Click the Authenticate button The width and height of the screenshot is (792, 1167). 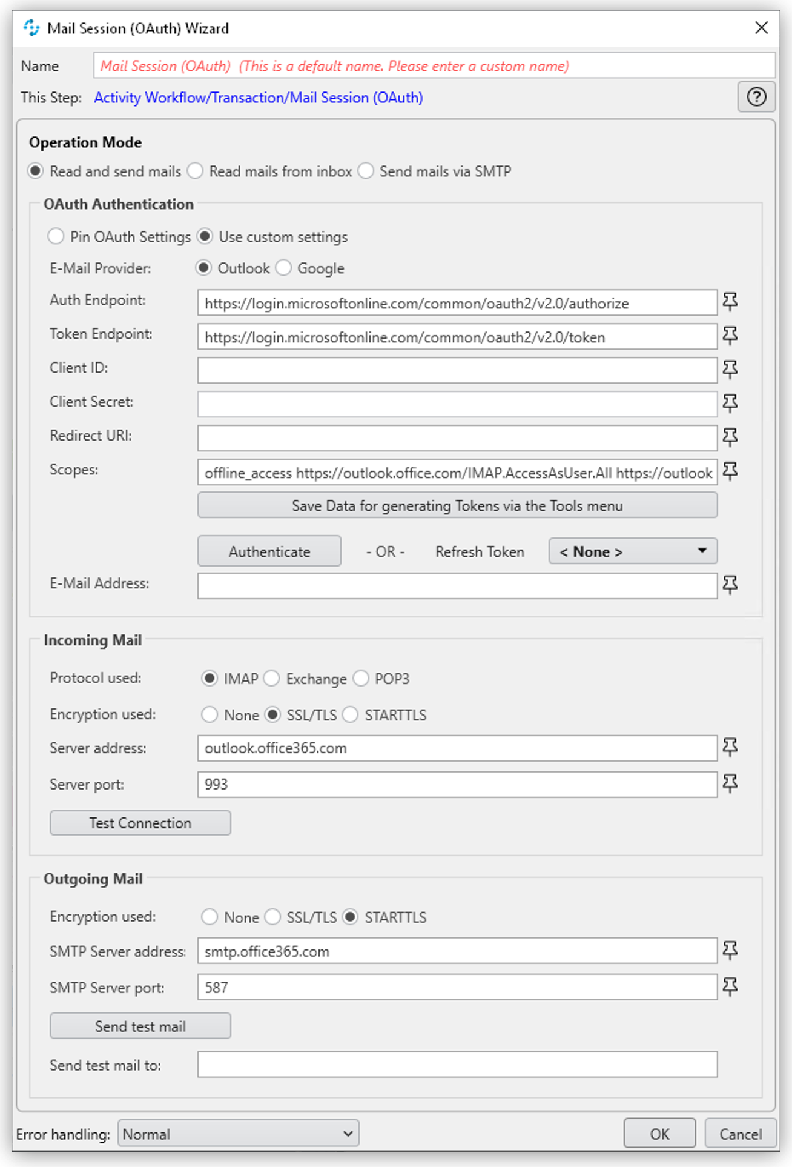(x=269, y=551)
